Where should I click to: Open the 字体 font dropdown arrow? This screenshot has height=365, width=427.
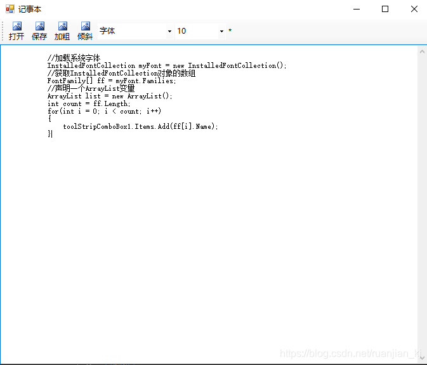click(x=169, y=31)
